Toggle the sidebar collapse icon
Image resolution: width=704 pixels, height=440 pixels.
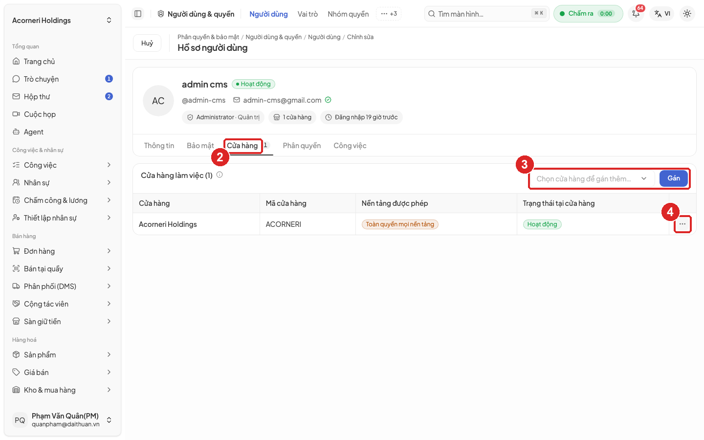tap(138, 14)
